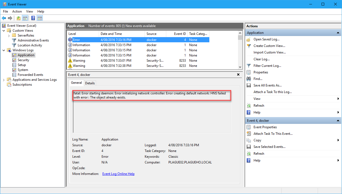The image size is (342, 194).
Task: Click the Location Activity filter icon
Action: tap(15, 45)
